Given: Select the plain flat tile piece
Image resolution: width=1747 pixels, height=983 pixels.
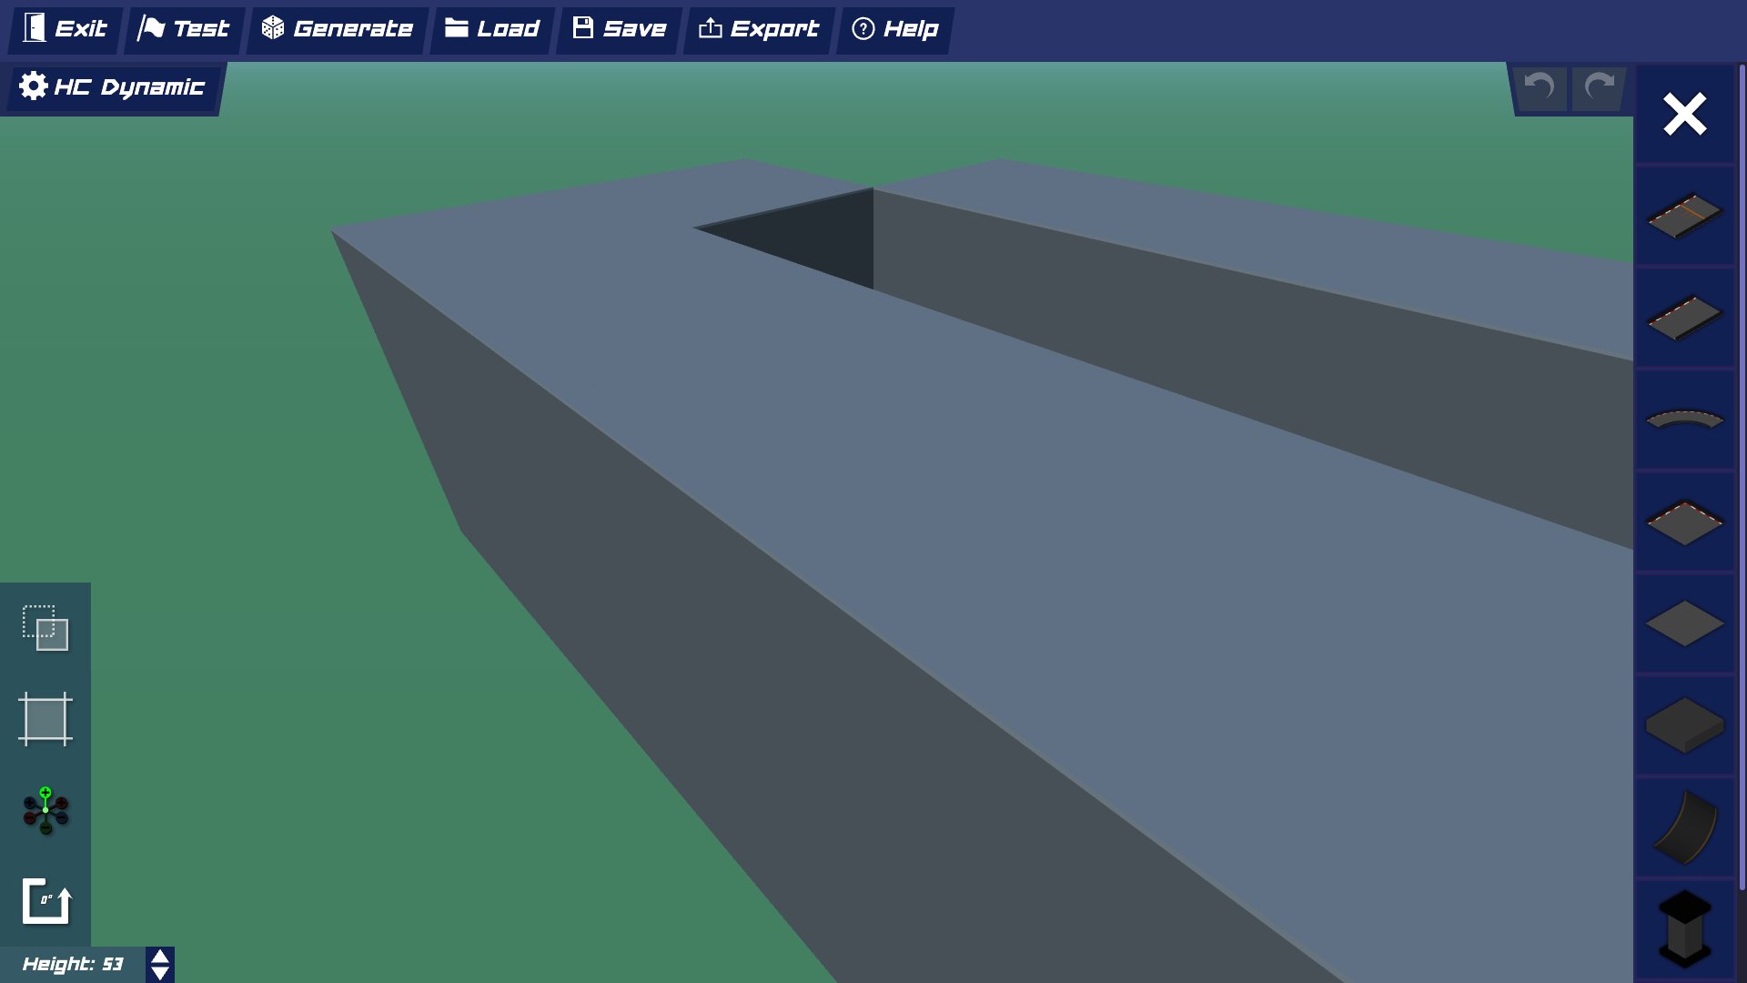Looking at the screenshot, I should tap(1684, 624).
